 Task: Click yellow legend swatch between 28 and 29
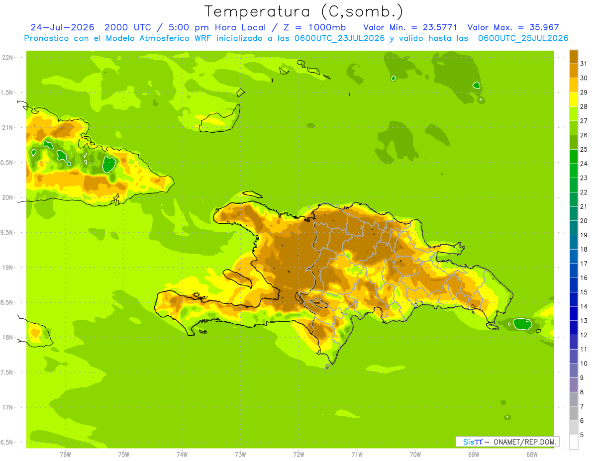click(x=574, y=99)
